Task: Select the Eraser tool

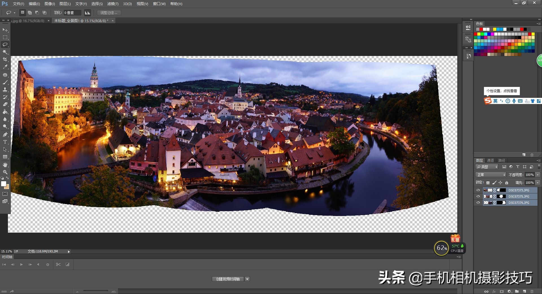Action: pyautogui.click(x=5, y=104)
